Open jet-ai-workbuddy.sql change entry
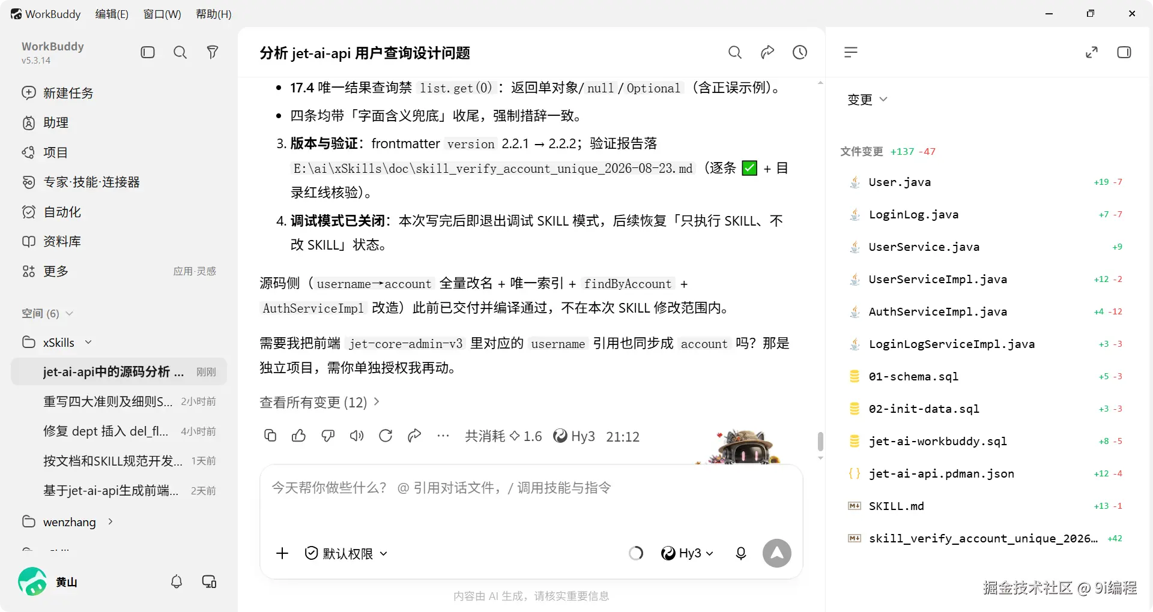The width and height of the screenshot is (1153, 612). coord(985,441)
